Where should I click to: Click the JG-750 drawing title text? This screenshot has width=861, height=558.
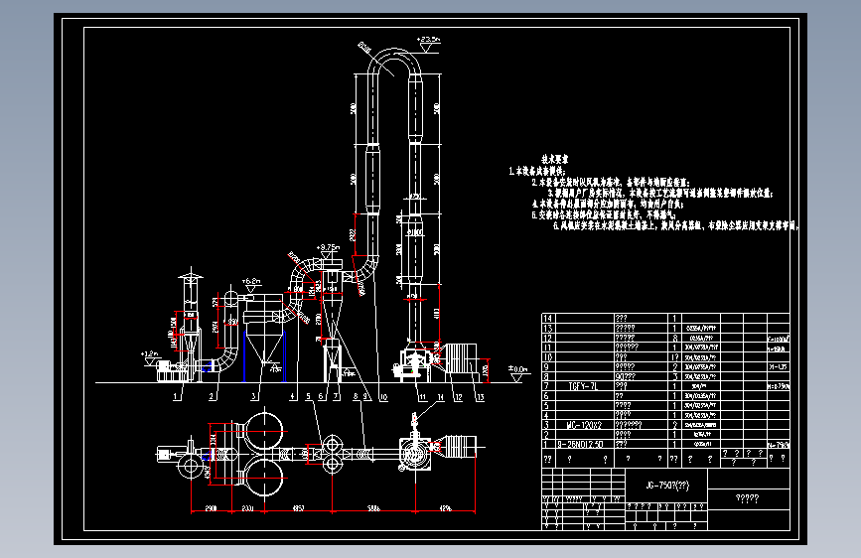667,485
